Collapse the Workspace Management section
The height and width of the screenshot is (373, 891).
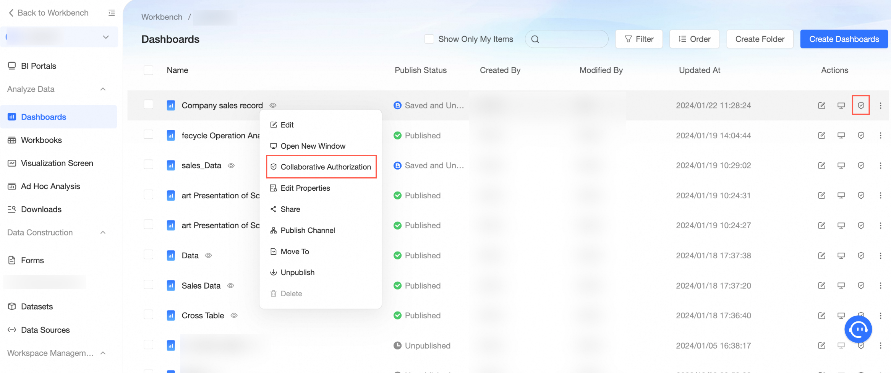(x=103, y=353)
